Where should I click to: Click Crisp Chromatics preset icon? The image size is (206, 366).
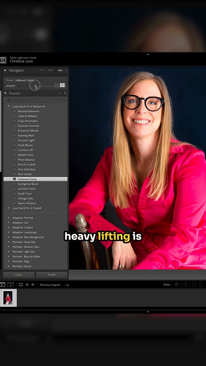click(x=15, y=121)
